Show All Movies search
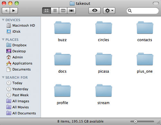The width and height of the screenshot is (161, 125). (17, 107)
